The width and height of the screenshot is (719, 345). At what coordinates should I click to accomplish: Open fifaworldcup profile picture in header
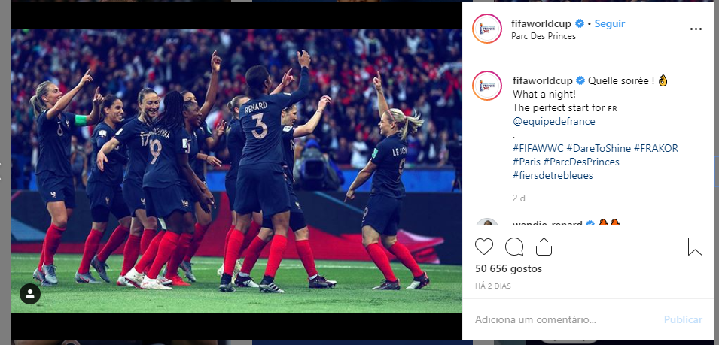click(x=487, y=29)
